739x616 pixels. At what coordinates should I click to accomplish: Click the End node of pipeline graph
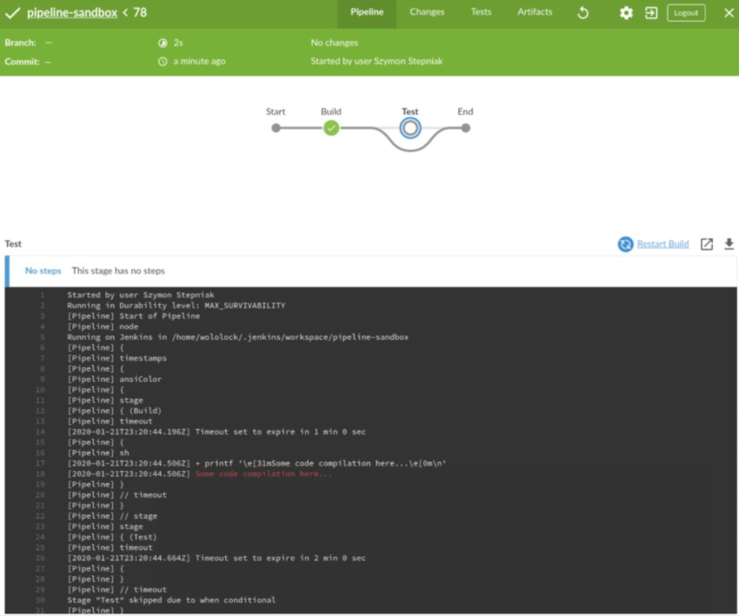click(x=465, y=128)
